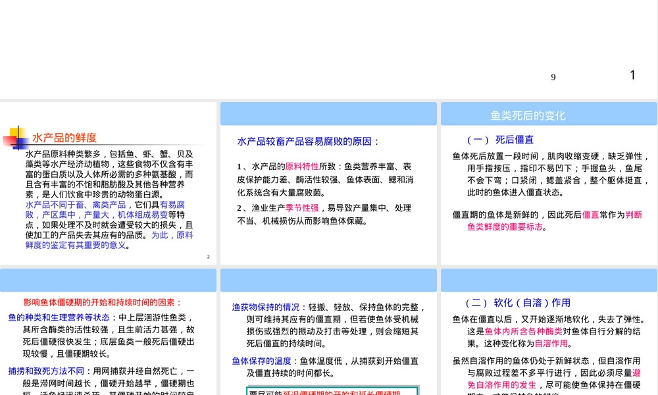Open the slide about 影响鱼体僵硬期的因素
Image resolution: width=658 pixels, height=395 pixels.
click(109, 332)
